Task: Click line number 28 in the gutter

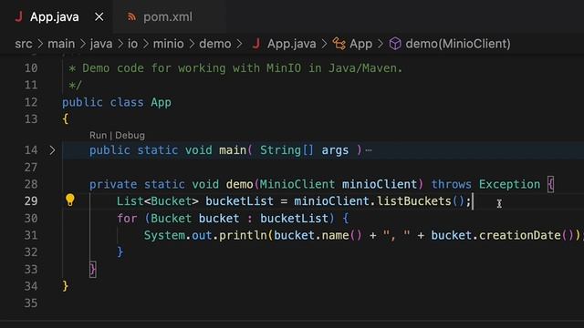Action: click(x=31, y=184)
